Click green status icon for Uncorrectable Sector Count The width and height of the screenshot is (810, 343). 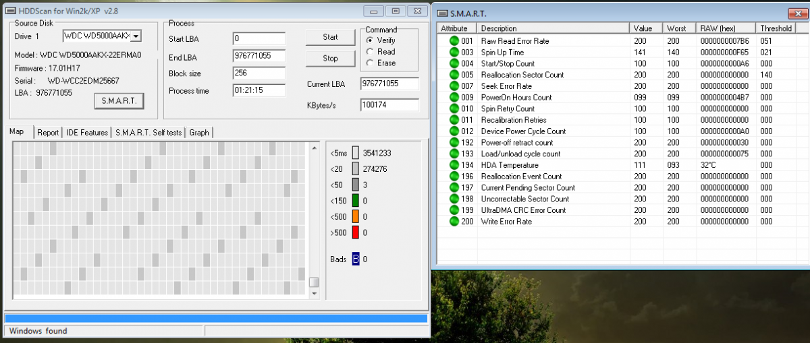coord(454,199)
